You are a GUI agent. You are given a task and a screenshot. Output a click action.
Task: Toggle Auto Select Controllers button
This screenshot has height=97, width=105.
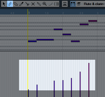click(x=65, y=4)
